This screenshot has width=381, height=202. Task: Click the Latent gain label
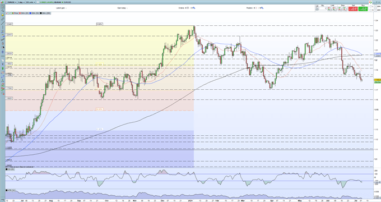click(x=61, y=8)
